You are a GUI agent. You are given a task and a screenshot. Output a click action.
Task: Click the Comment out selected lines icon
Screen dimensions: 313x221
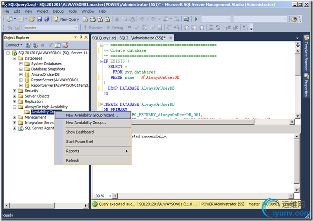[210, 28]
